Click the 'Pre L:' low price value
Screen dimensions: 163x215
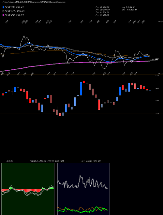[102, 12]
